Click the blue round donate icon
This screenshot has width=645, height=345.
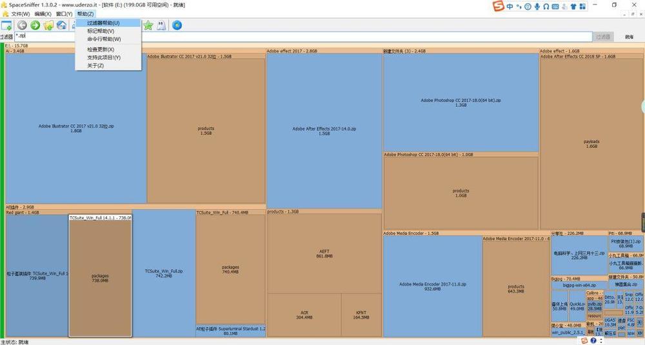[x=177, y=26]
